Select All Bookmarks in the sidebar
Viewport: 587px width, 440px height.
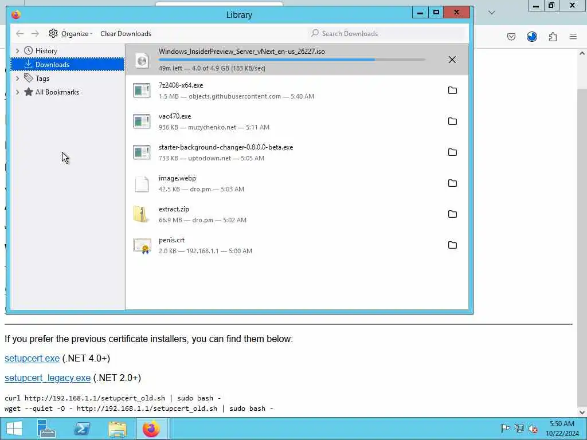click(x=57, y=92)
